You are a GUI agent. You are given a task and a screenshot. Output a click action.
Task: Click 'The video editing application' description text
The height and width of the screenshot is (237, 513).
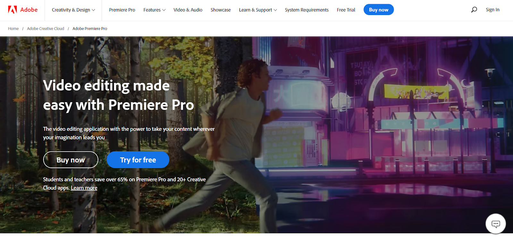click(x=129, y=133)
